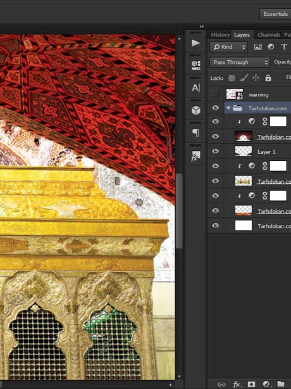Collapse the Tarhdokan.com group triangle
291x389 pixels.
(x=228, y=108)
